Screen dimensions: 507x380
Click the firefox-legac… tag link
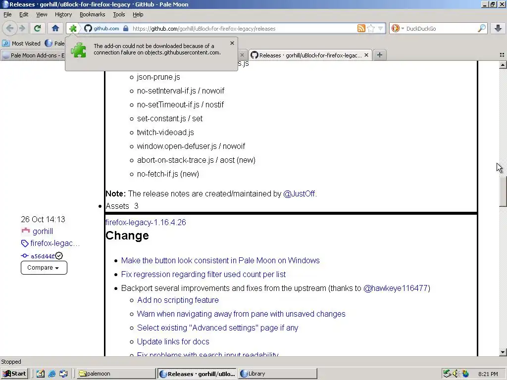(x=55, y=243)
